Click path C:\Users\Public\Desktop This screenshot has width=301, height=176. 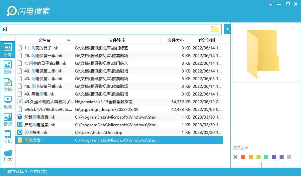98,133
